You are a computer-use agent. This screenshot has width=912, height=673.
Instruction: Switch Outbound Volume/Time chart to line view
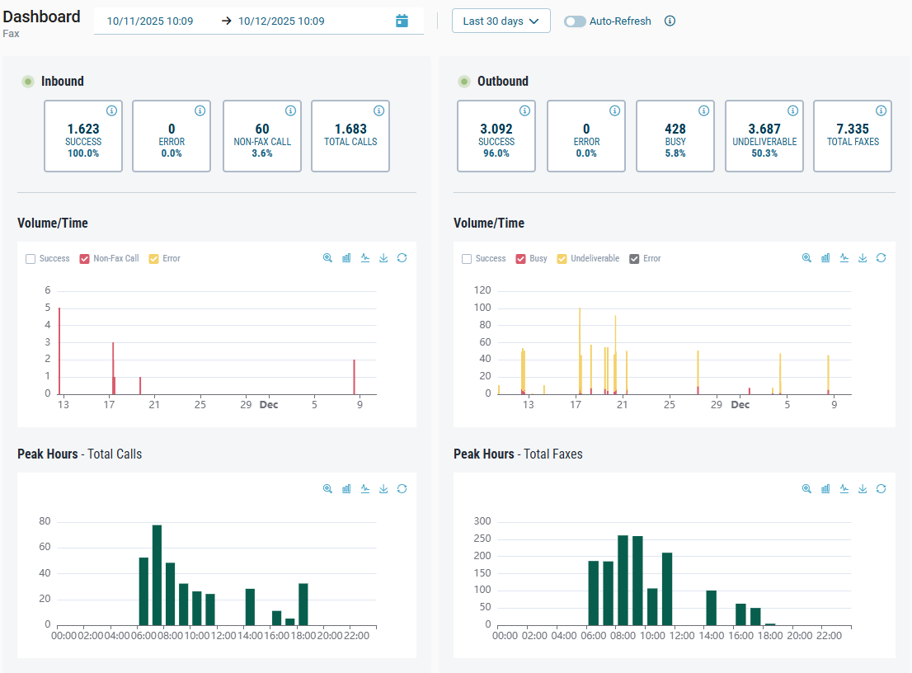click(844, 258)
